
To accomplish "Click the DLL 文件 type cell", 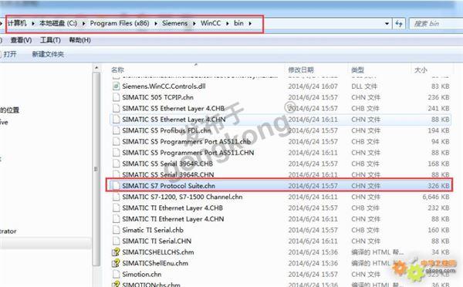I will point(364,86).
